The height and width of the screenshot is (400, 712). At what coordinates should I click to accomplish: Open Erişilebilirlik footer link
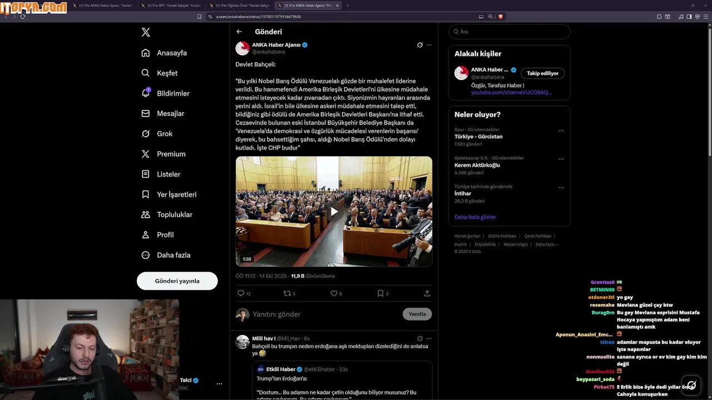coord(485,244)
